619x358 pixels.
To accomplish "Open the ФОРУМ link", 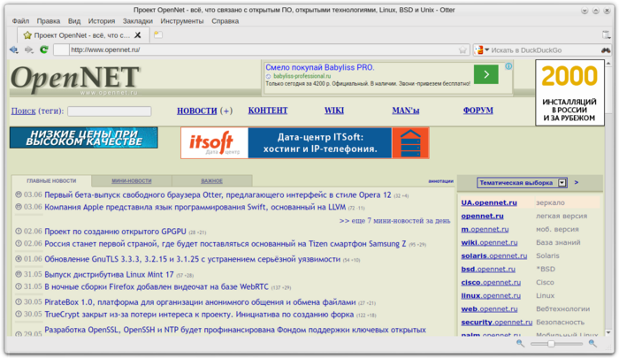I will click(x=478, y=110).
